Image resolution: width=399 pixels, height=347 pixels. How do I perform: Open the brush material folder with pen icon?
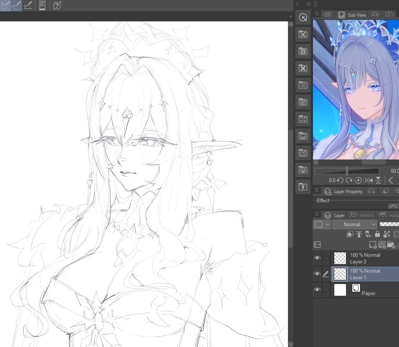(x=303, y=153)
